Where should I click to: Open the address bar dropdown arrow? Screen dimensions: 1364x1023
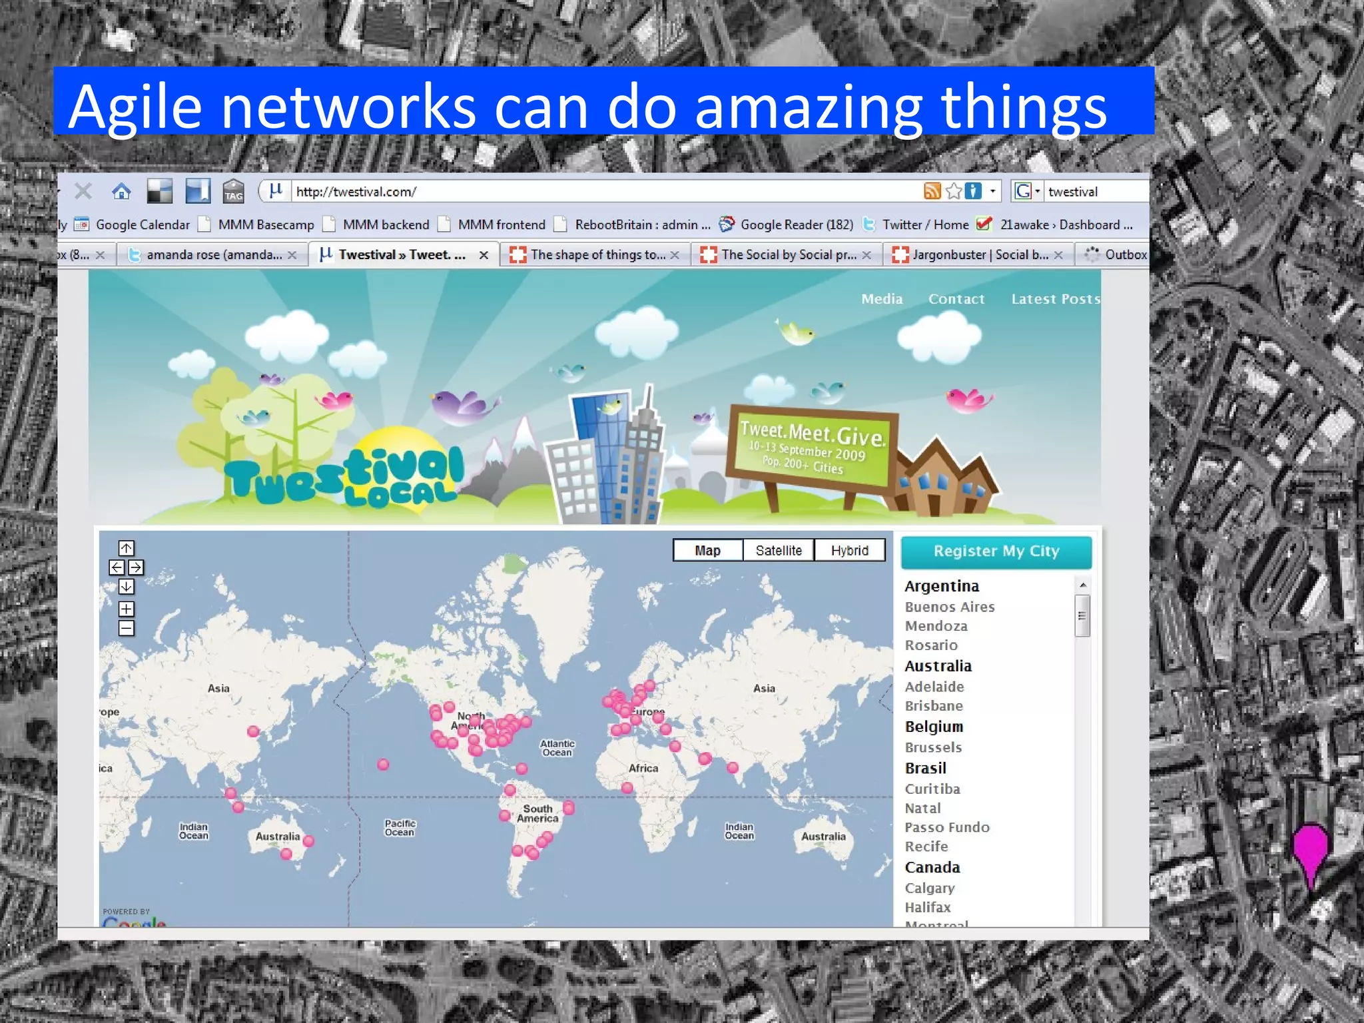(x=992, y=192)
